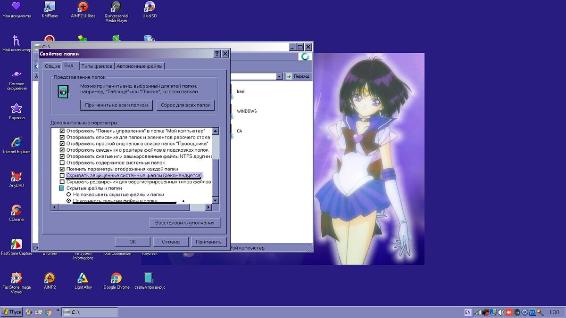Viewport: 566px width, 318px height.
Task: Select the AIMP2 player desktop icon
Action: tap(50, 281)
